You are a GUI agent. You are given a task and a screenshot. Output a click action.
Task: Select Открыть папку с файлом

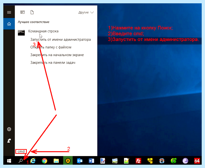coord(51,47)
